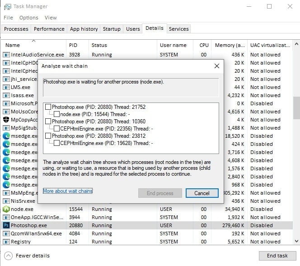Screen dimensions: 300x266
Task: Click the IntelCpHDC process icon
Action: click(6, 63)
